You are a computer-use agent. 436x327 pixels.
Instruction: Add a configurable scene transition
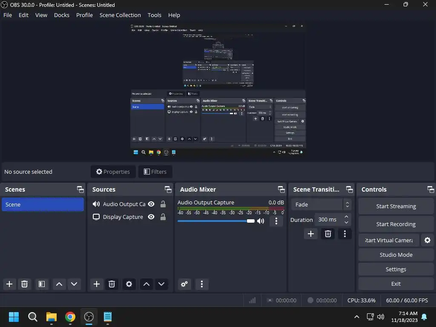click(x=310, y=234)
